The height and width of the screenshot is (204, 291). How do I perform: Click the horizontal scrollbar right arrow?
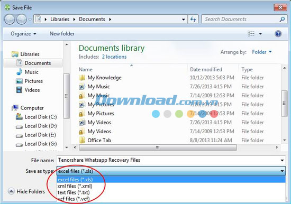click(x=277, y=147)
